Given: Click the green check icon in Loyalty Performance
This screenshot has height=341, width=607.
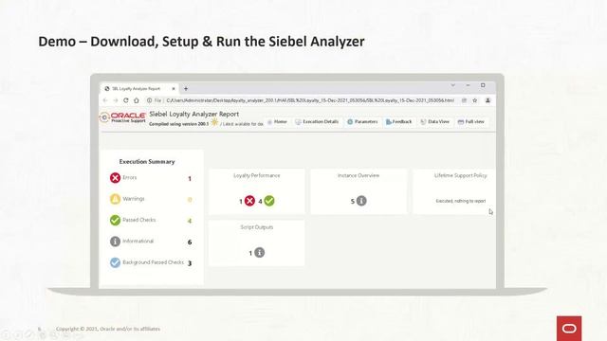Looking at the screenshot, I should [x=269, y=201].
